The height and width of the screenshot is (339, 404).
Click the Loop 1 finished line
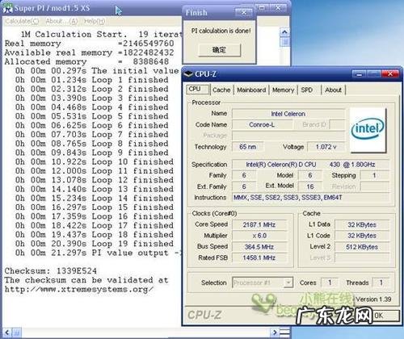pyautogui.click(x=92, y=80)
